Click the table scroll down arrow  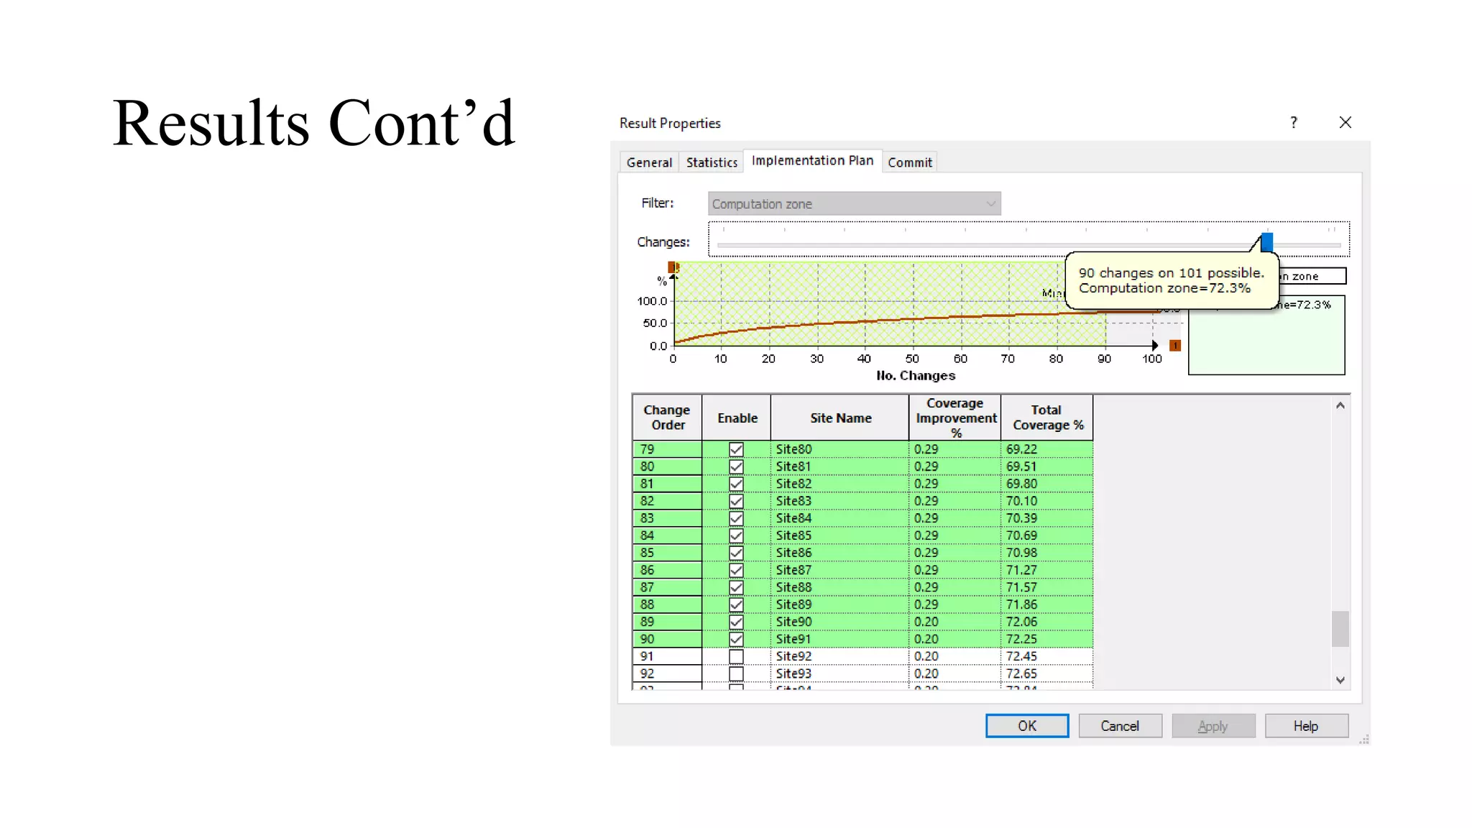(1340, 680)
